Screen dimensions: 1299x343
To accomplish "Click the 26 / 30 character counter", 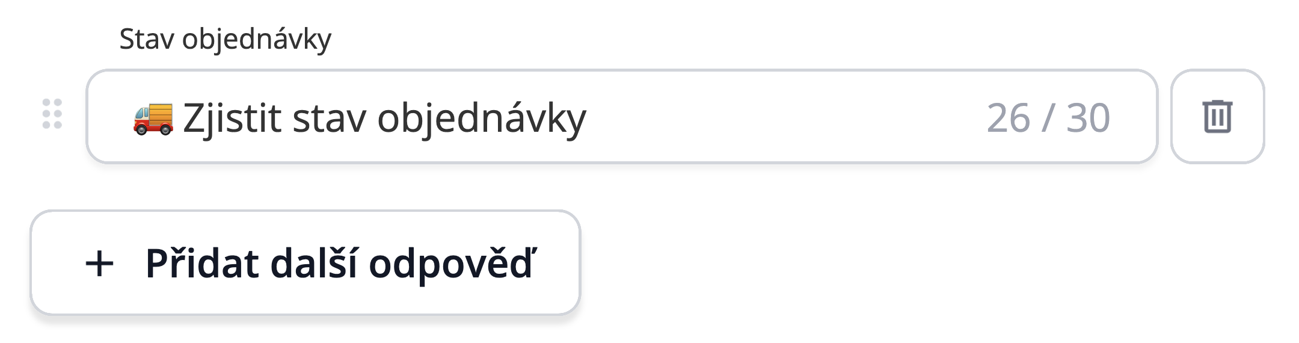I will coord(1048,118).
